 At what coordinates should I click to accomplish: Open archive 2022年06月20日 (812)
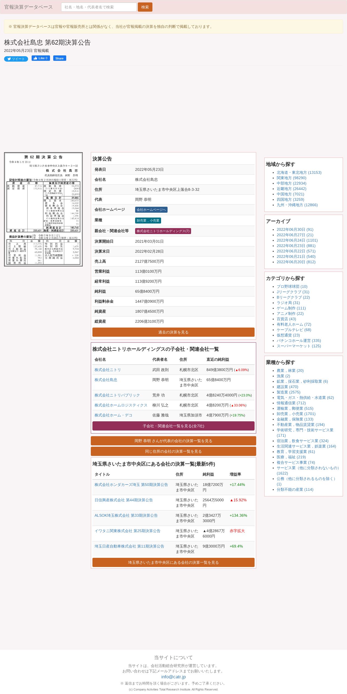pyautogui.click(x=296, y=262)
